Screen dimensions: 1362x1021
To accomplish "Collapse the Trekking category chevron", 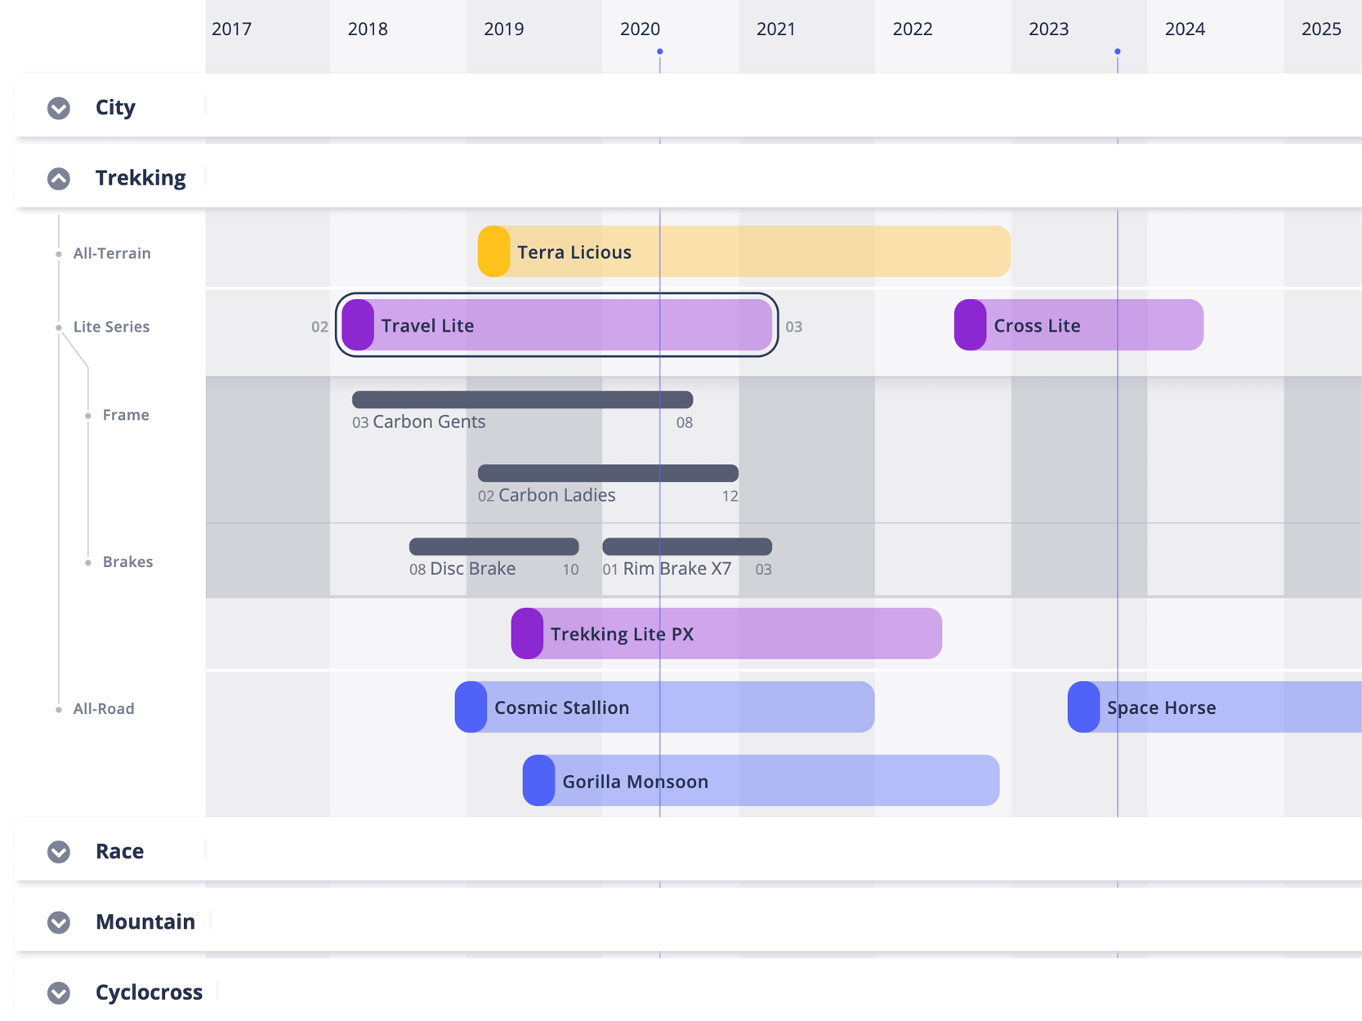I will coord(59,179).
